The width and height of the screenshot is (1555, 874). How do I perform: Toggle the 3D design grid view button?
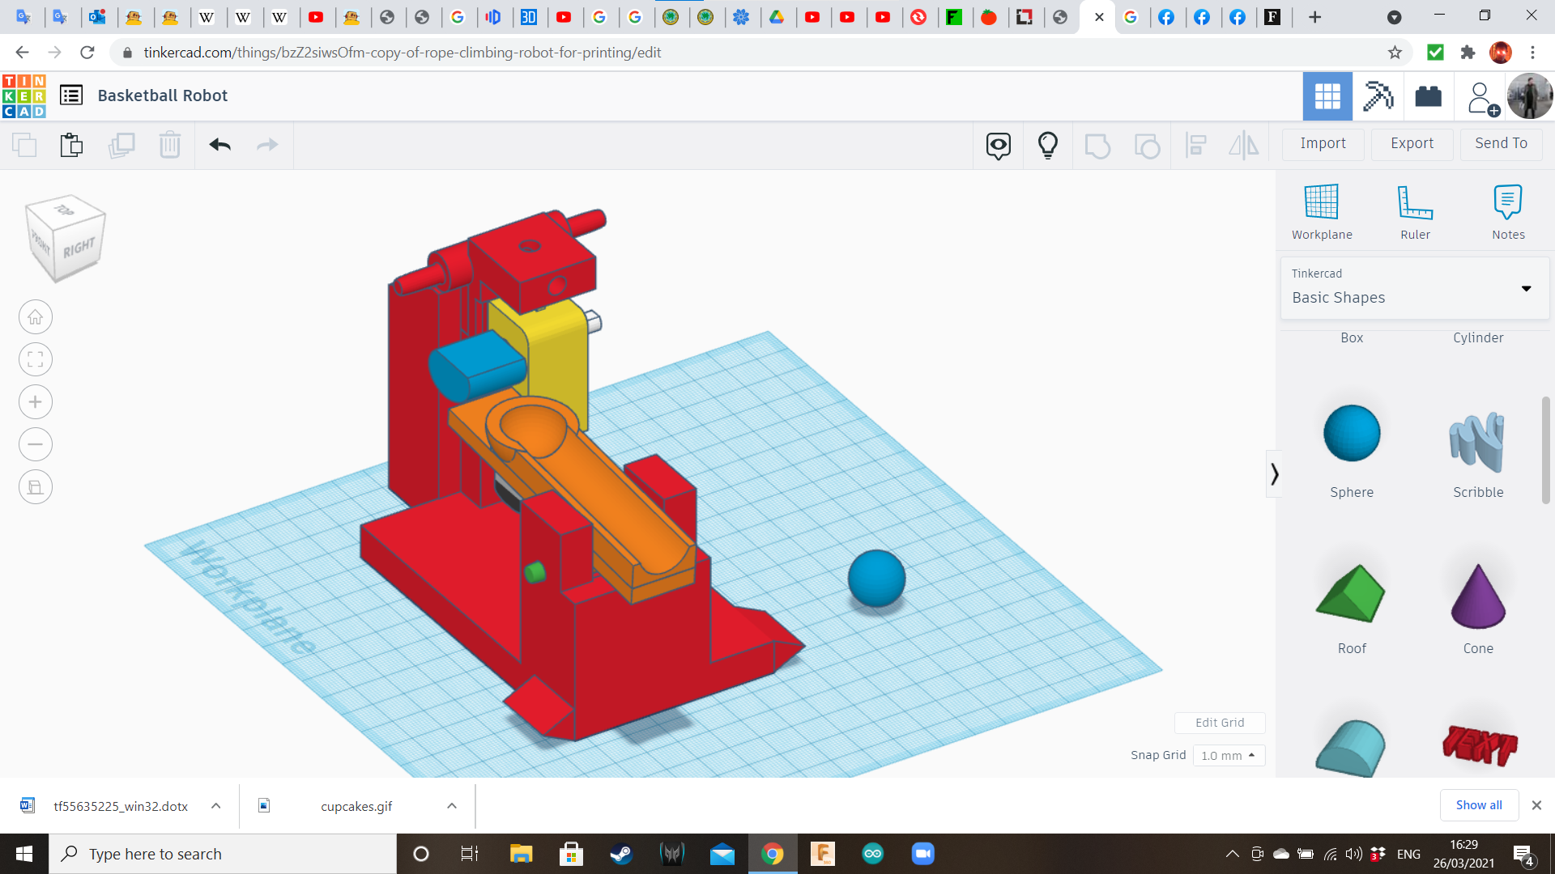pos(1327,96)
